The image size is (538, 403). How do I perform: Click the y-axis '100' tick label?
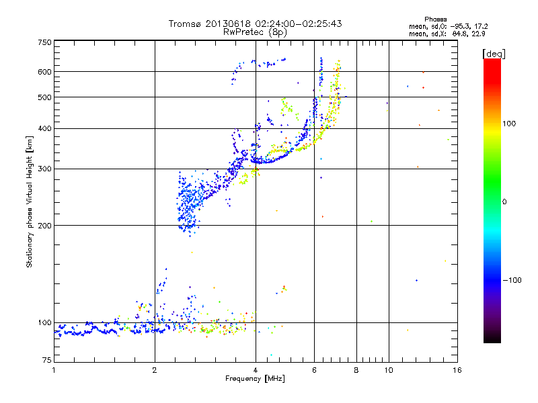pyautogui.click(x=44, y=322)
